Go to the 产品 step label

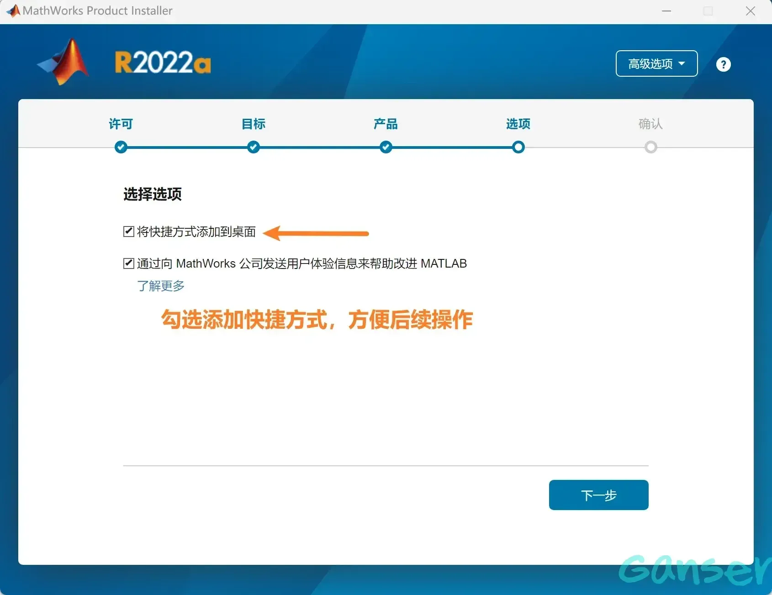(386, 124)
